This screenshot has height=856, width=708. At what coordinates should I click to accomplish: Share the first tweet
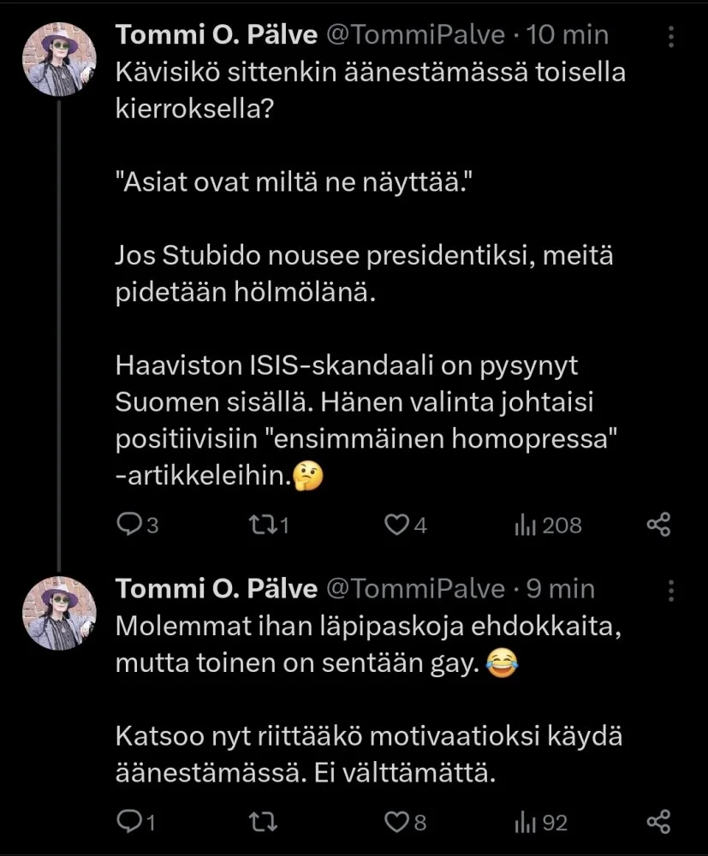(657, 525)
